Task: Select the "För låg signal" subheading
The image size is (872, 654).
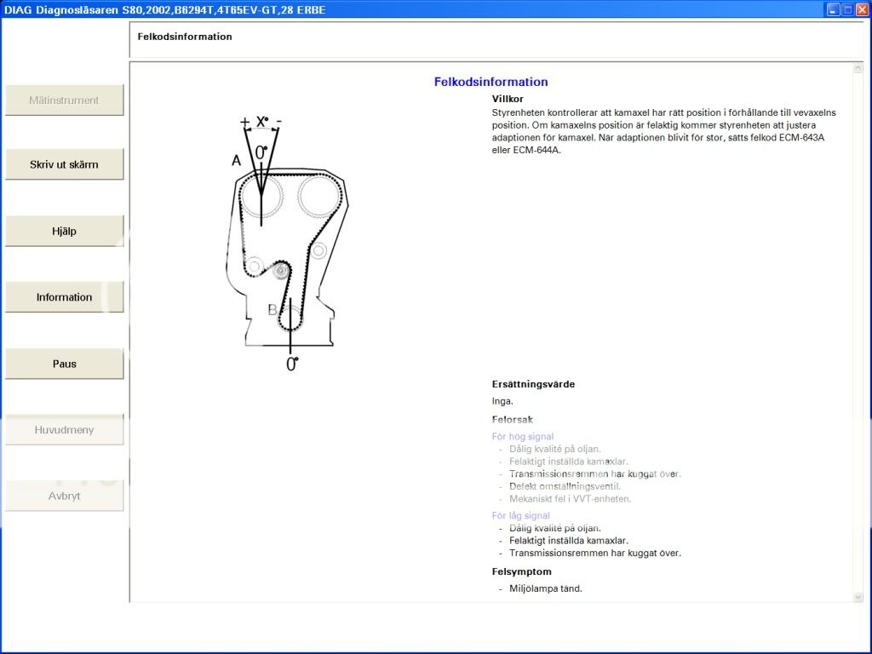Action: click(x=520, y=515)
